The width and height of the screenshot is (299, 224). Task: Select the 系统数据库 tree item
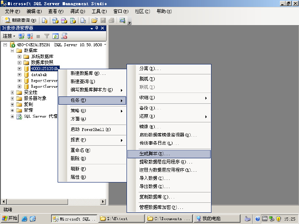42,57
